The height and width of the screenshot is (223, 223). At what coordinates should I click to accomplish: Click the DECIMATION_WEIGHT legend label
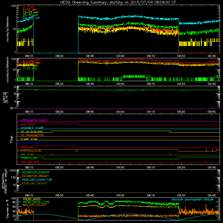coord(35,176)
